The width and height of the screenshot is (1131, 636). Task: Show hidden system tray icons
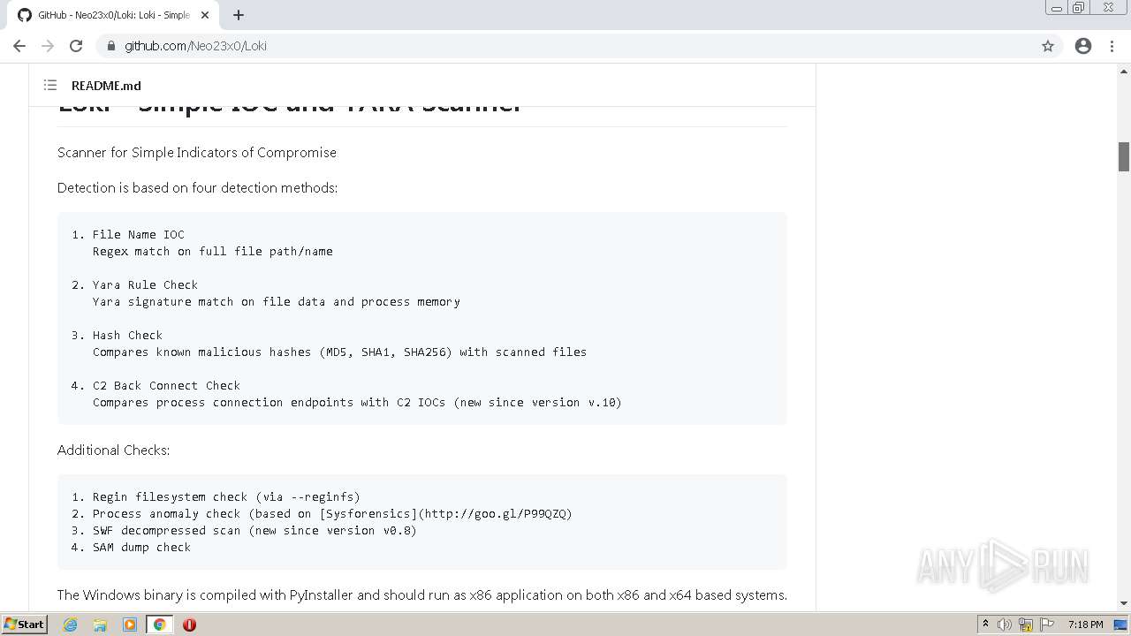point(985,624)
